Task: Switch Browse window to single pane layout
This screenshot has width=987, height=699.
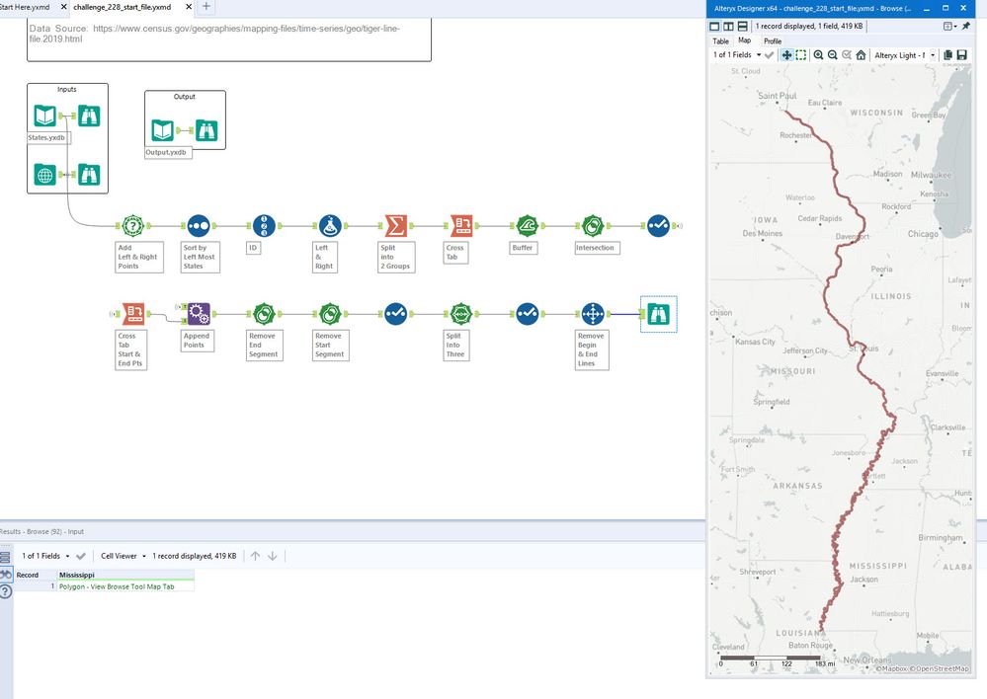Action: 714,27
